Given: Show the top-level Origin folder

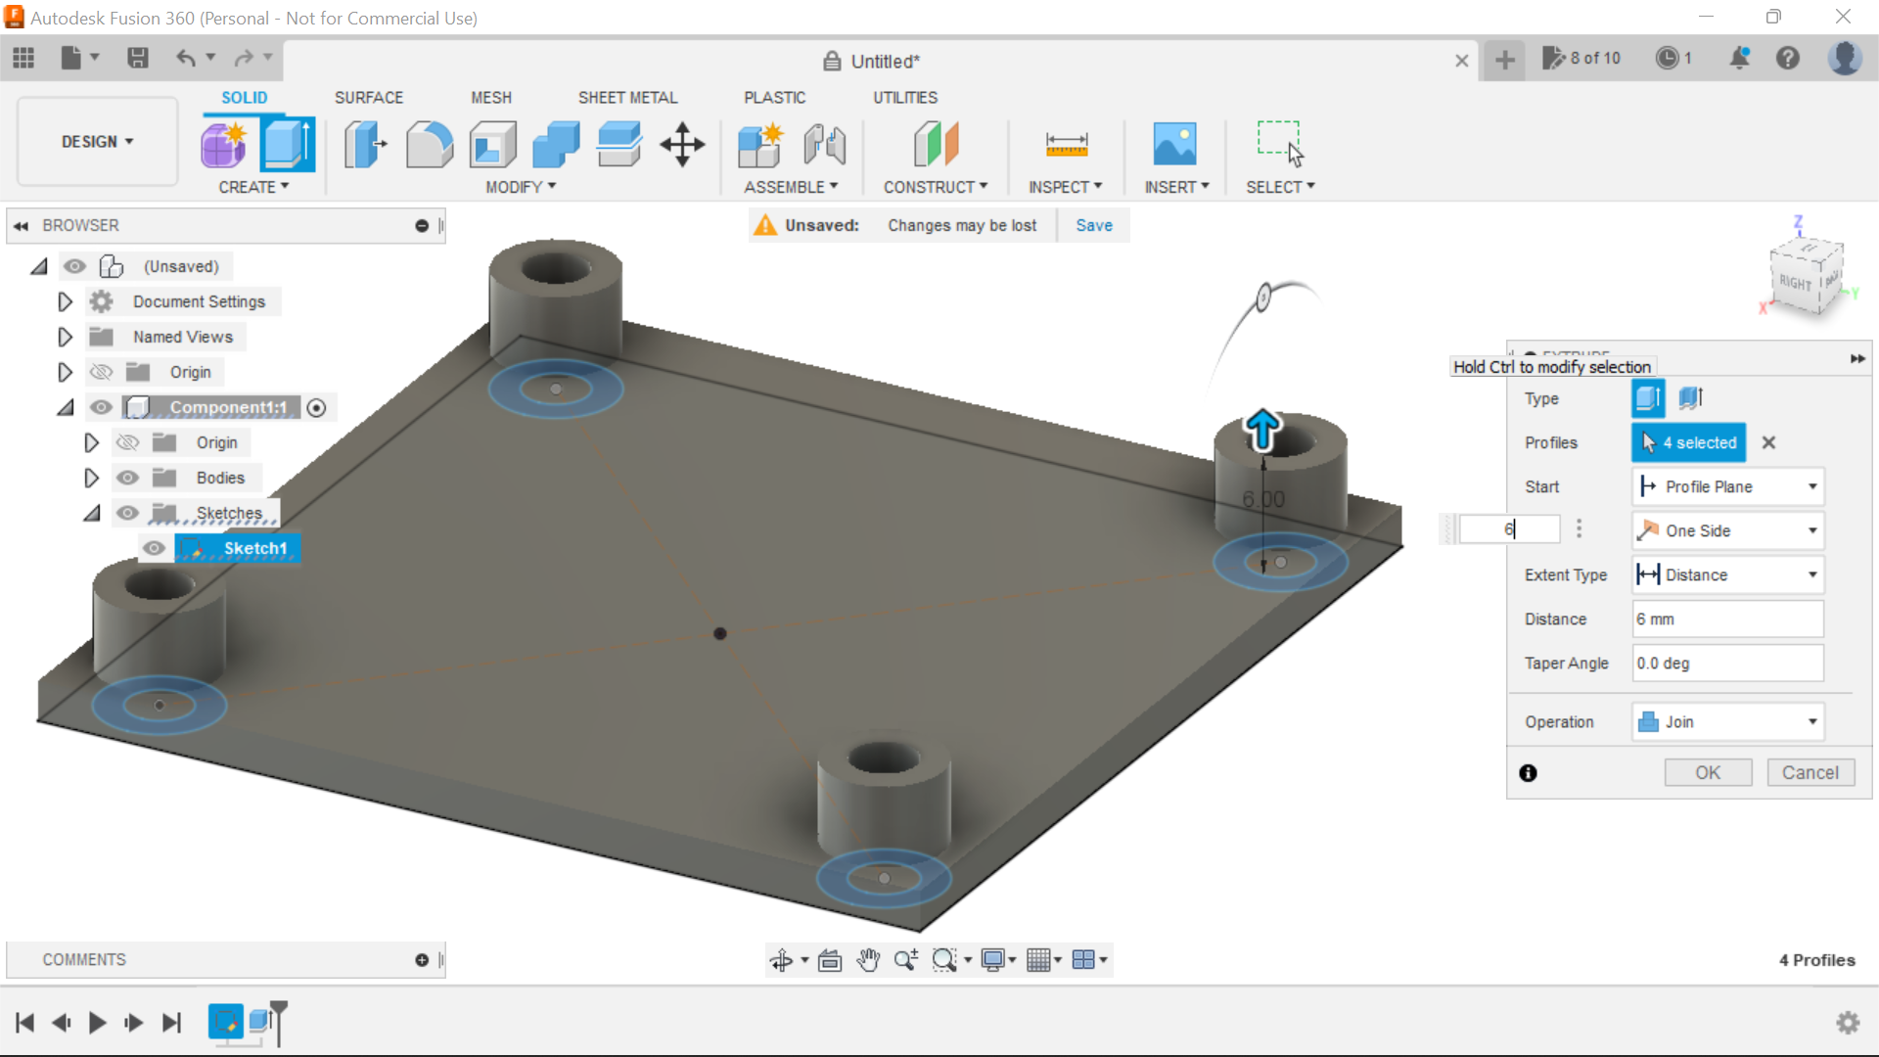Looking at the screenshot, I should [x=101, y=372].
